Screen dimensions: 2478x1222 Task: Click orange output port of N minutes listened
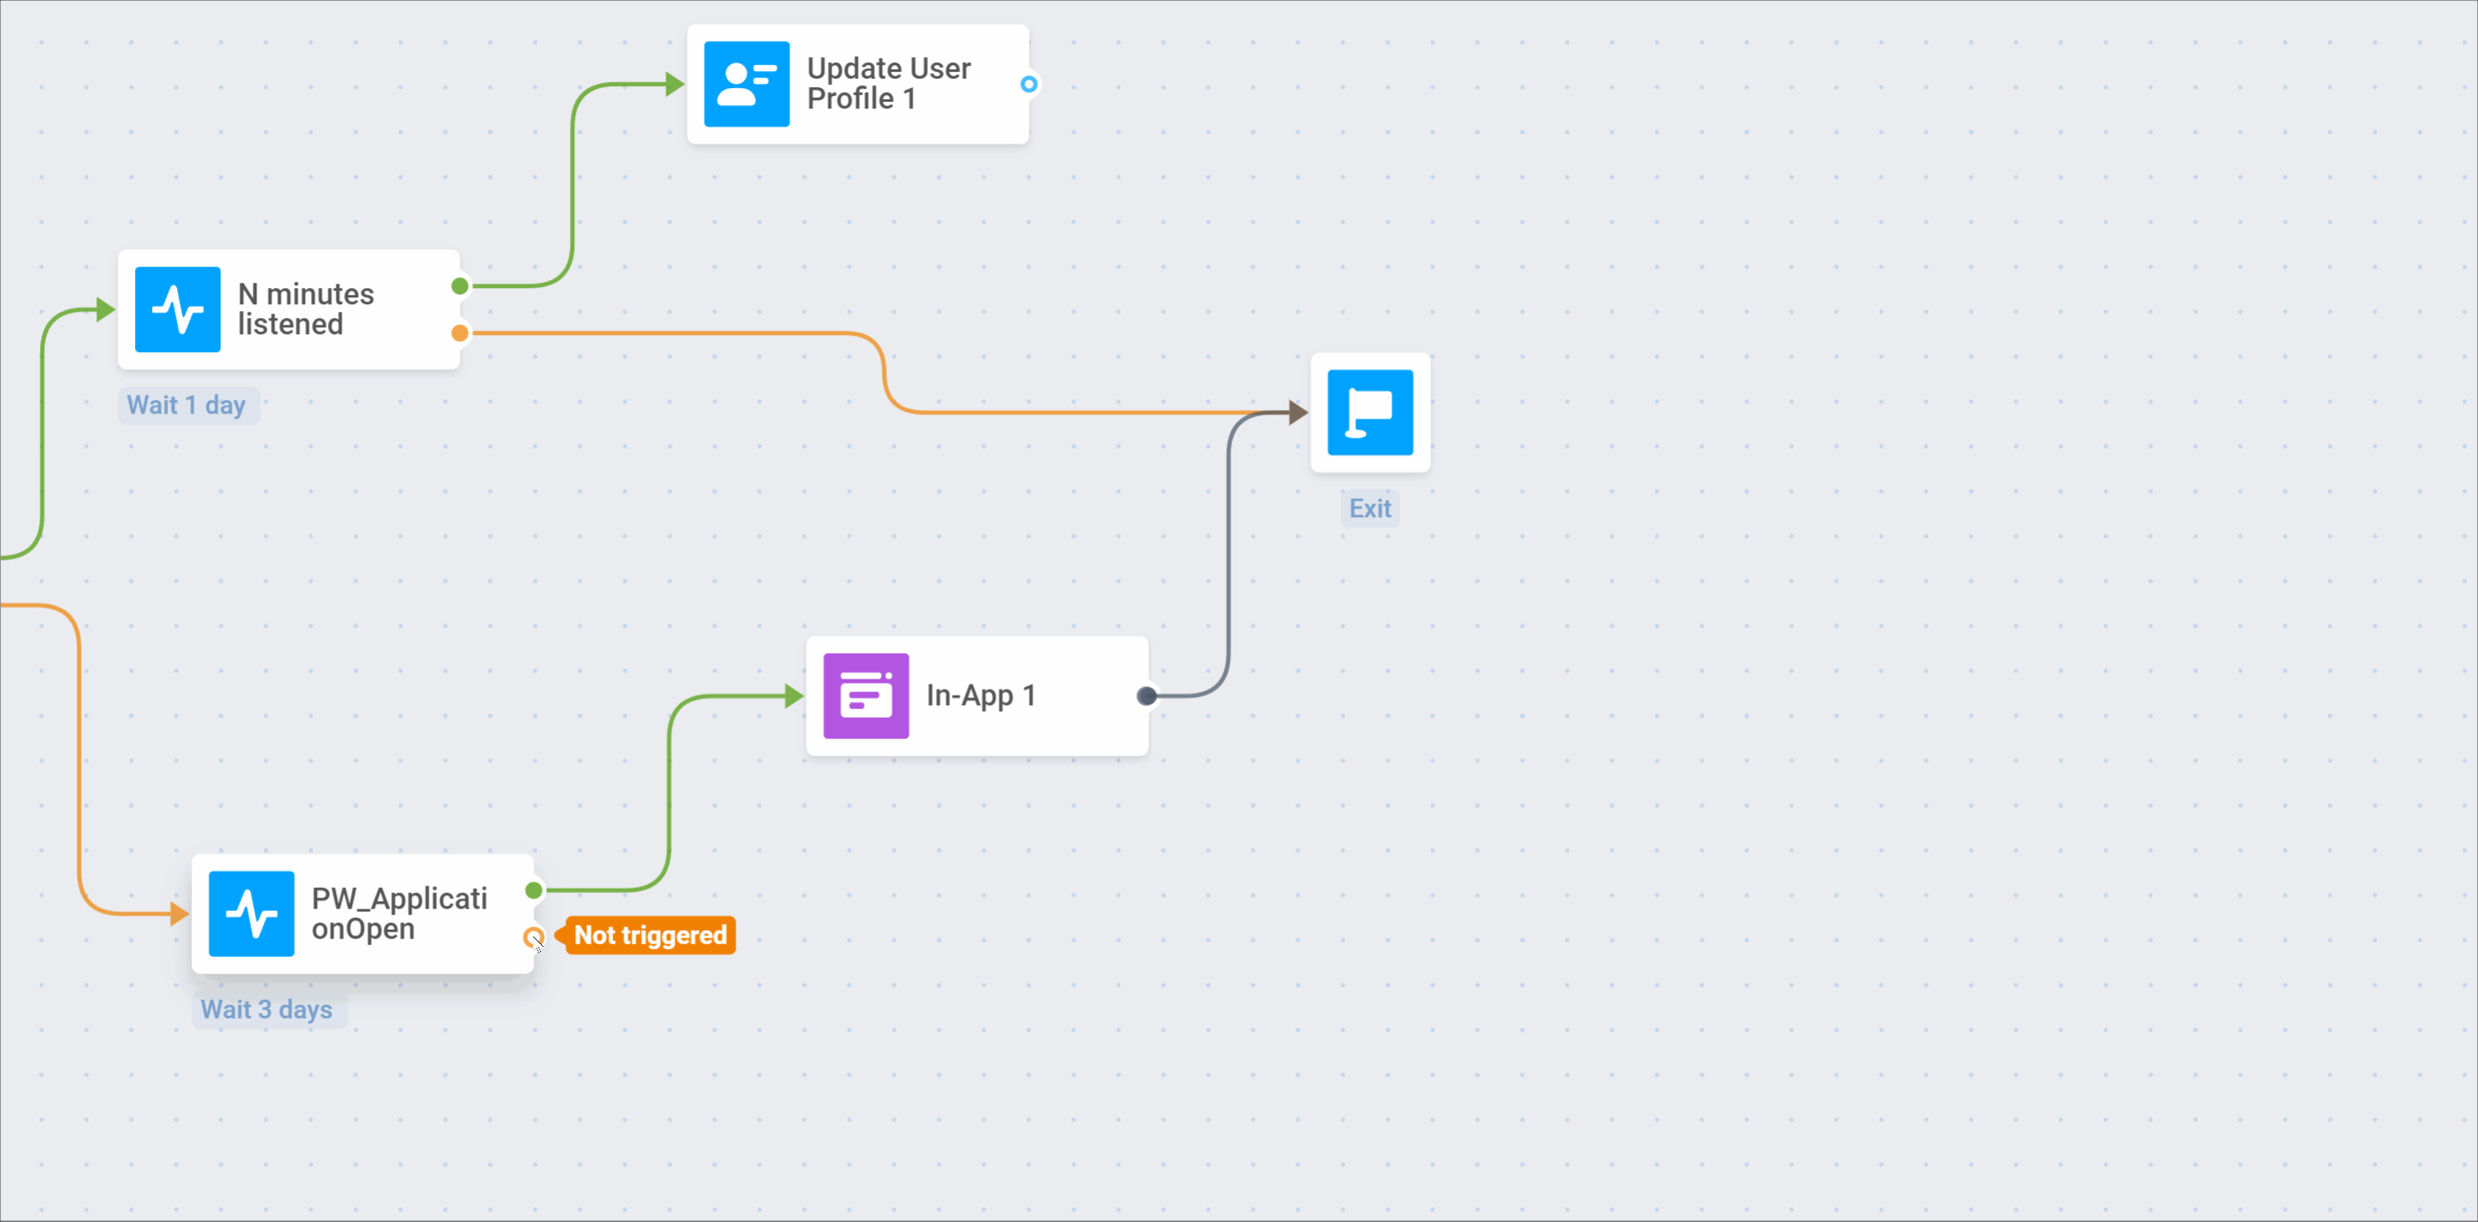[460, 333]
